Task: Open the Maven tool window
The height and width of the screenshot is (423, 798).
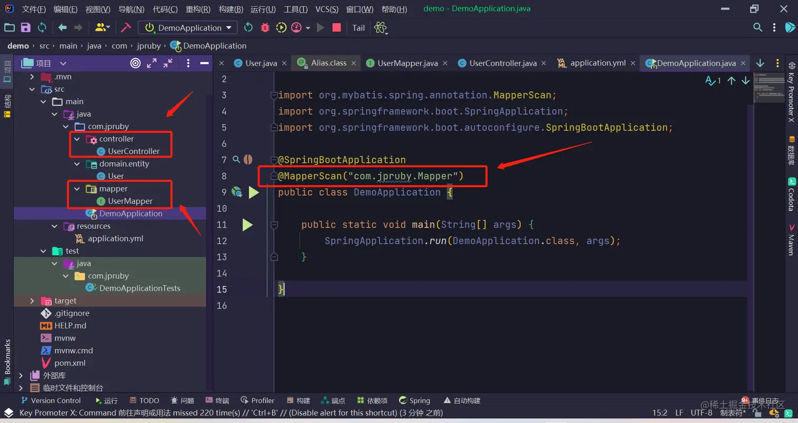Action: [791, 240]
